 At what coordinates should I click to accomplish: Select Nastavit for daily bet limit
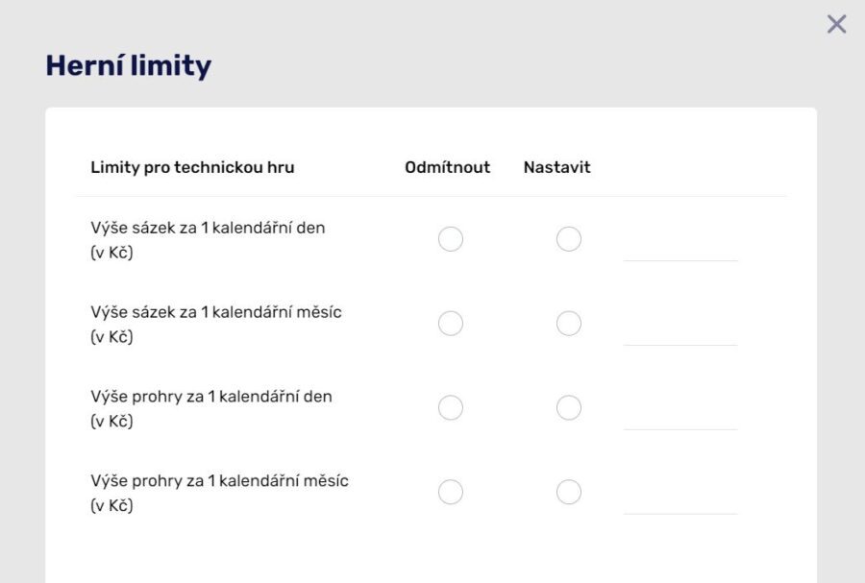tap(569, 239)
